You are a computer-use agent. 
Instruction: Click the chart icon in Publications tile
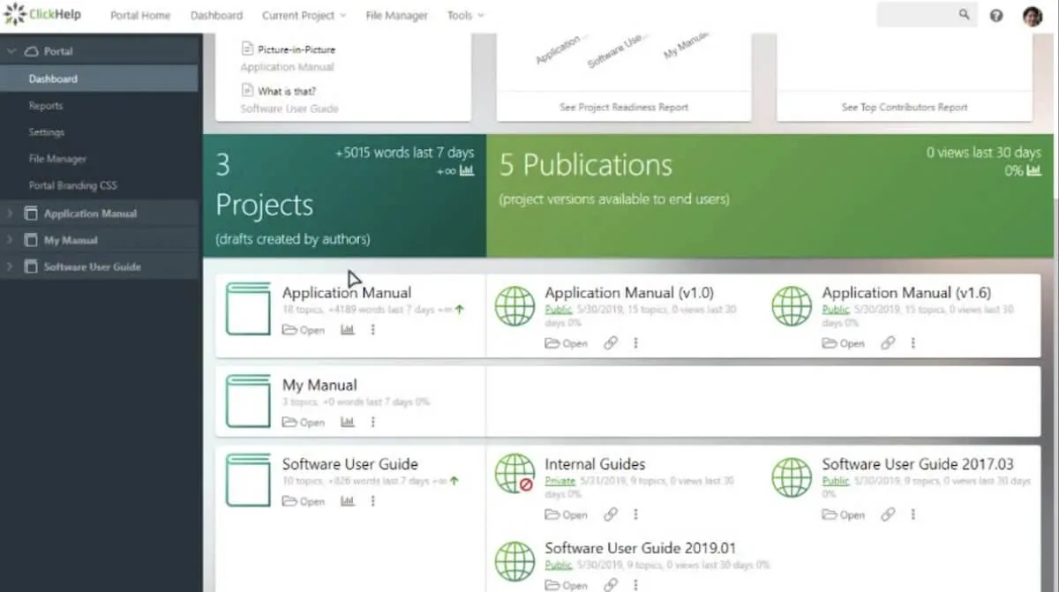tap(1033, 170)
